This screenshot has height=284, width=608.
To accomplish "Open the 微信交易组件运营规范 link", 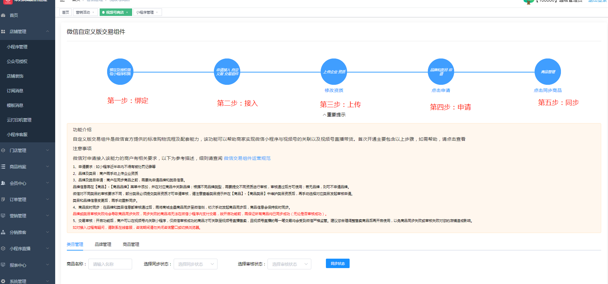I will [247, 158].
